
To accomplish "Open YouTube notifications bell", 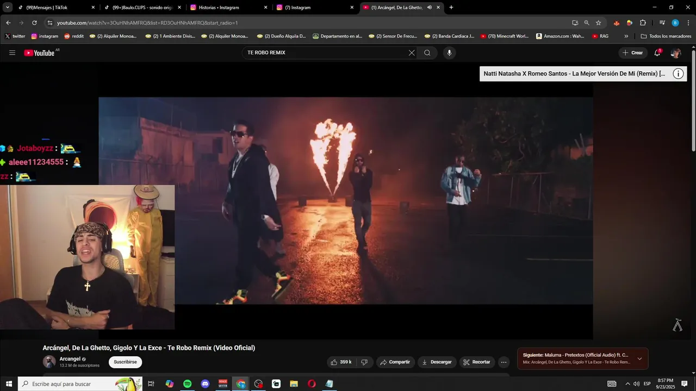I will pyautogui.click(x=657, y=53).
